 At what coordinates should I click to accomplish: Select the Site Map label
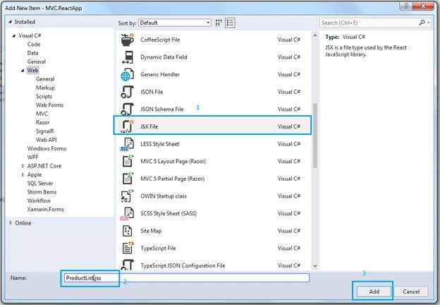click(x=151, y=231)
